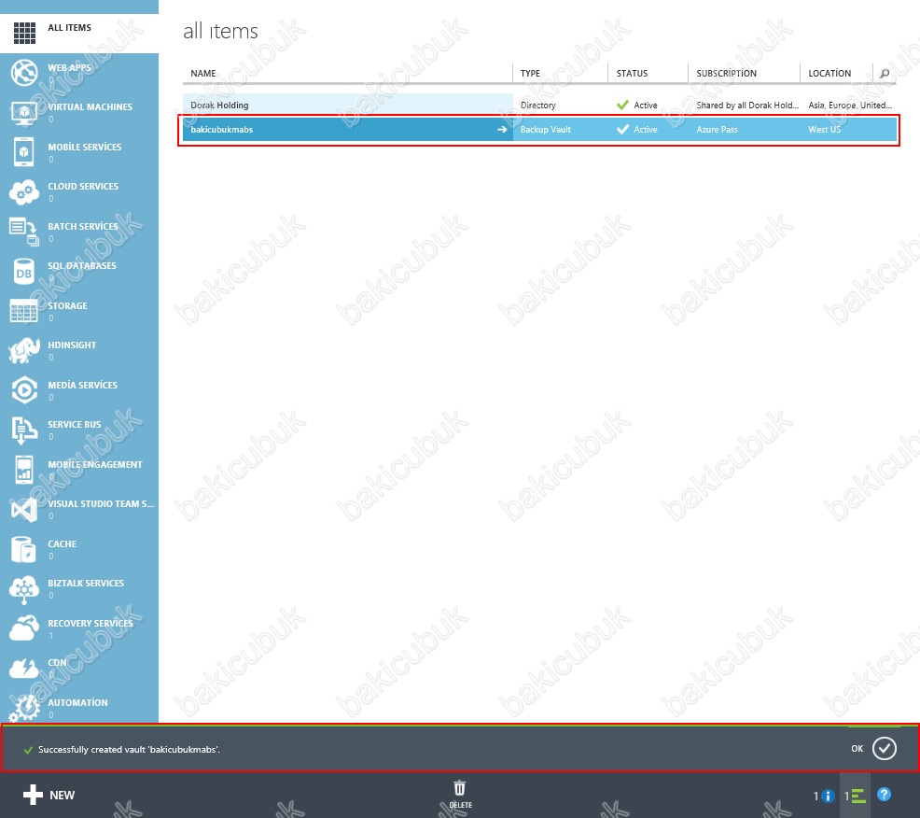Select the Cache cylinder icon
This screenshot has width=920, height=818.
pos(24,549)
